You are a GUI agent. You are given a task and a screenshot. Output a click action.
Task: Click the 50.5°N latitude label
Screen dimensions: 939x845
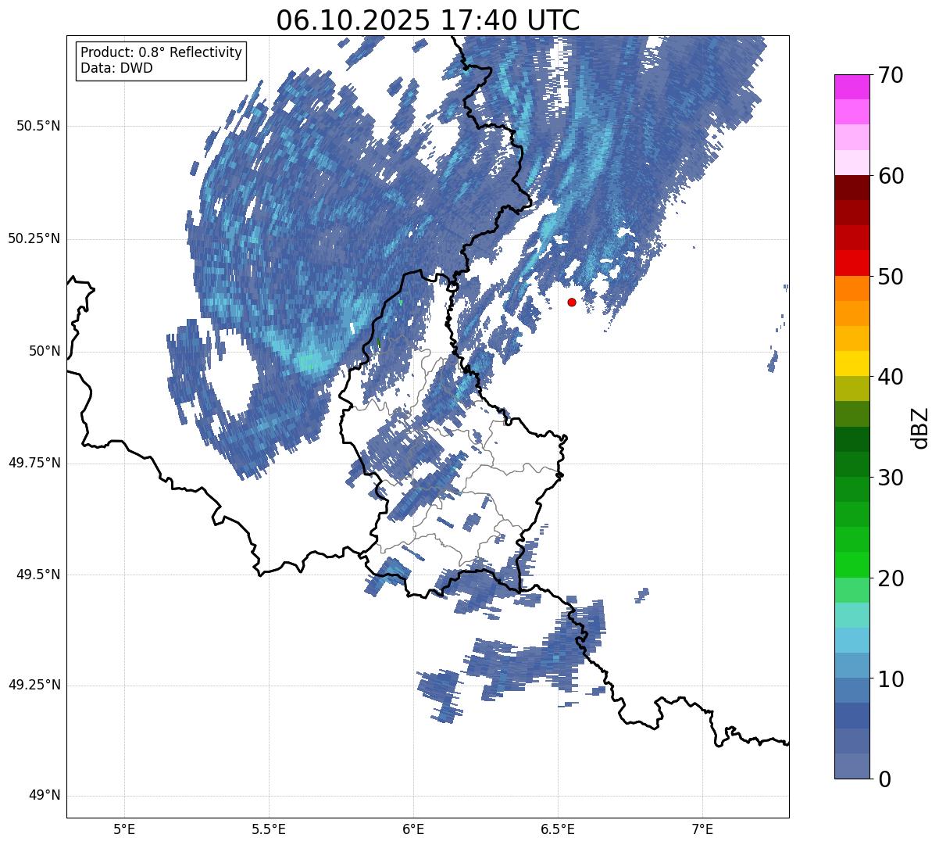38,126
